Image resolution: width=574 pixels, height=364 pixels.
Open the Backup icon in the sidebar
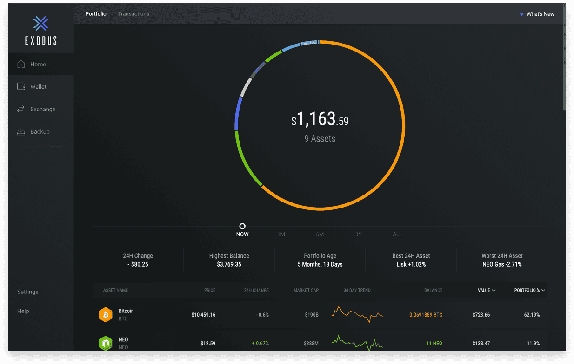click(x=21, y=131)
